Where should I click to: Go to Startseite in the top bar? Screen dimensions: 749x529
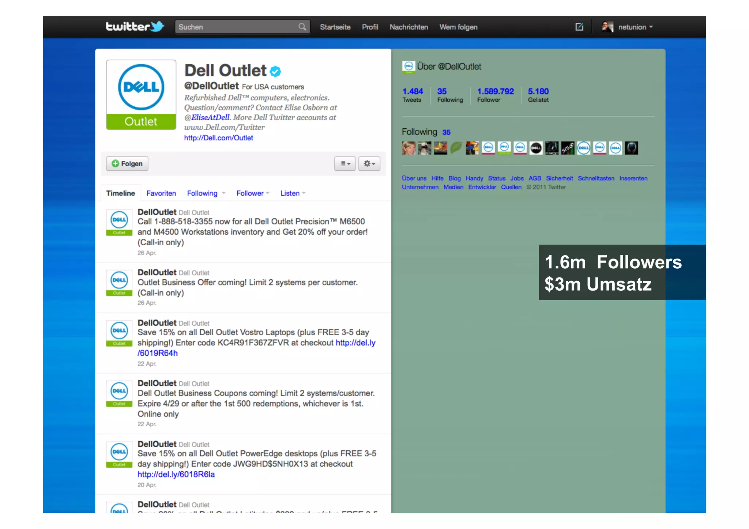[x=335, y=27]
